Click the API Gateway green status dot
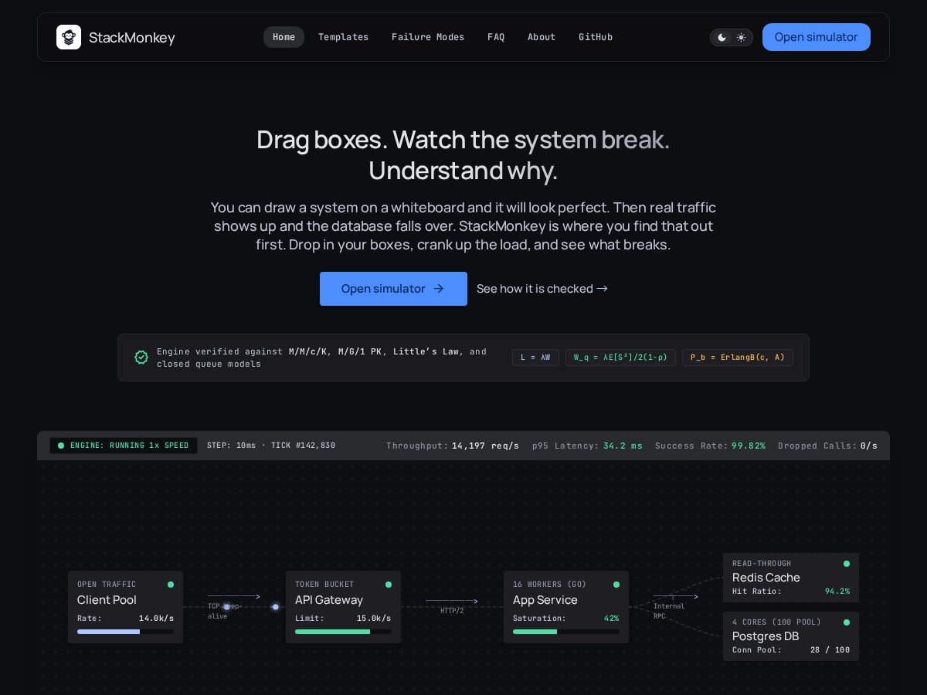 389,585
